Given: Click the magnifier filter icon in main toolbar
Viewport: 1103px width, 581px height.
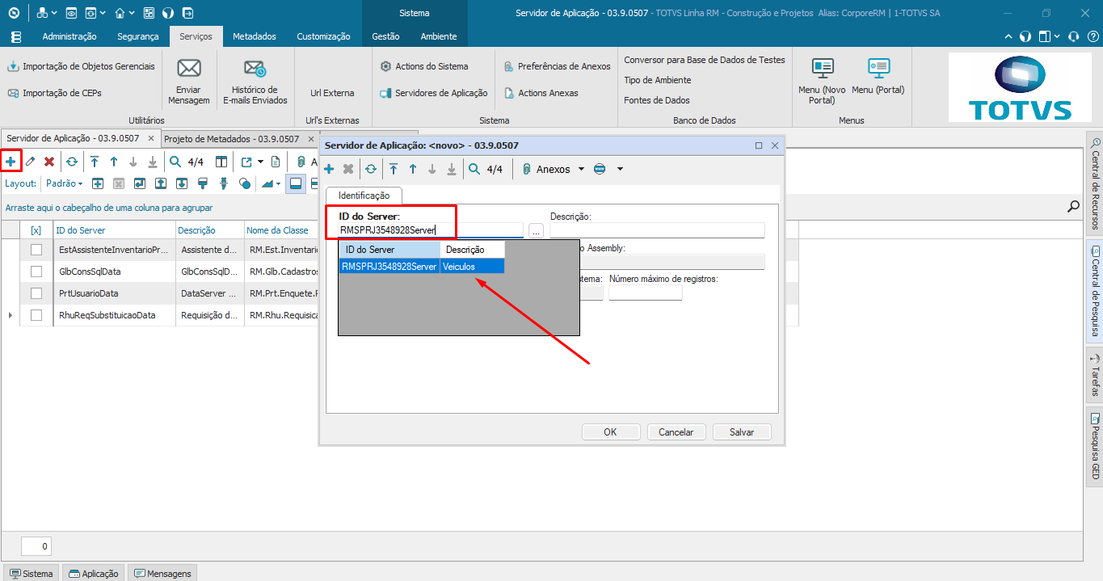Looking at the screenshot, I should pyautogui.click(x=175, y=162).
